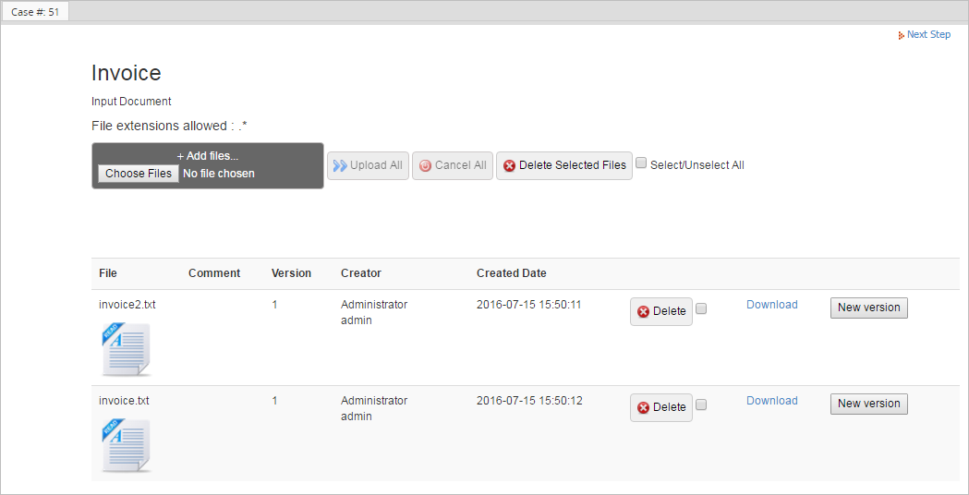Go to Next Step link

(x=927, y=35)
